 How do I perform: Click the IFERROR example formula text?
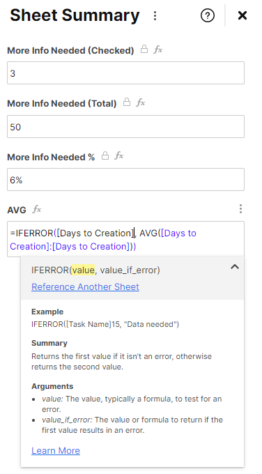[x=105, y=324]
